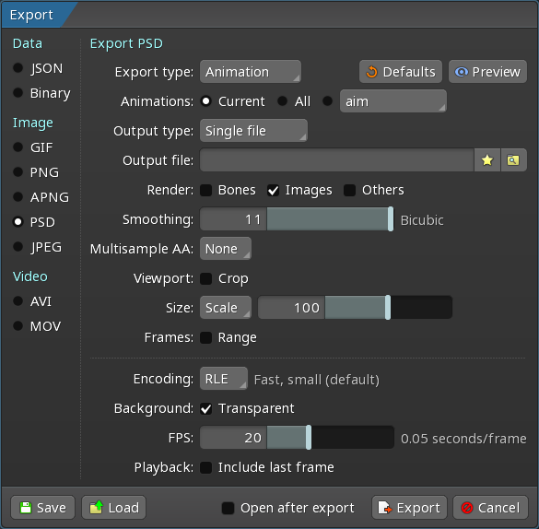The height and width of the screenshot is (529, 539).
Task: Enable the Bones render checkbox
Action: tap(205, 190)
